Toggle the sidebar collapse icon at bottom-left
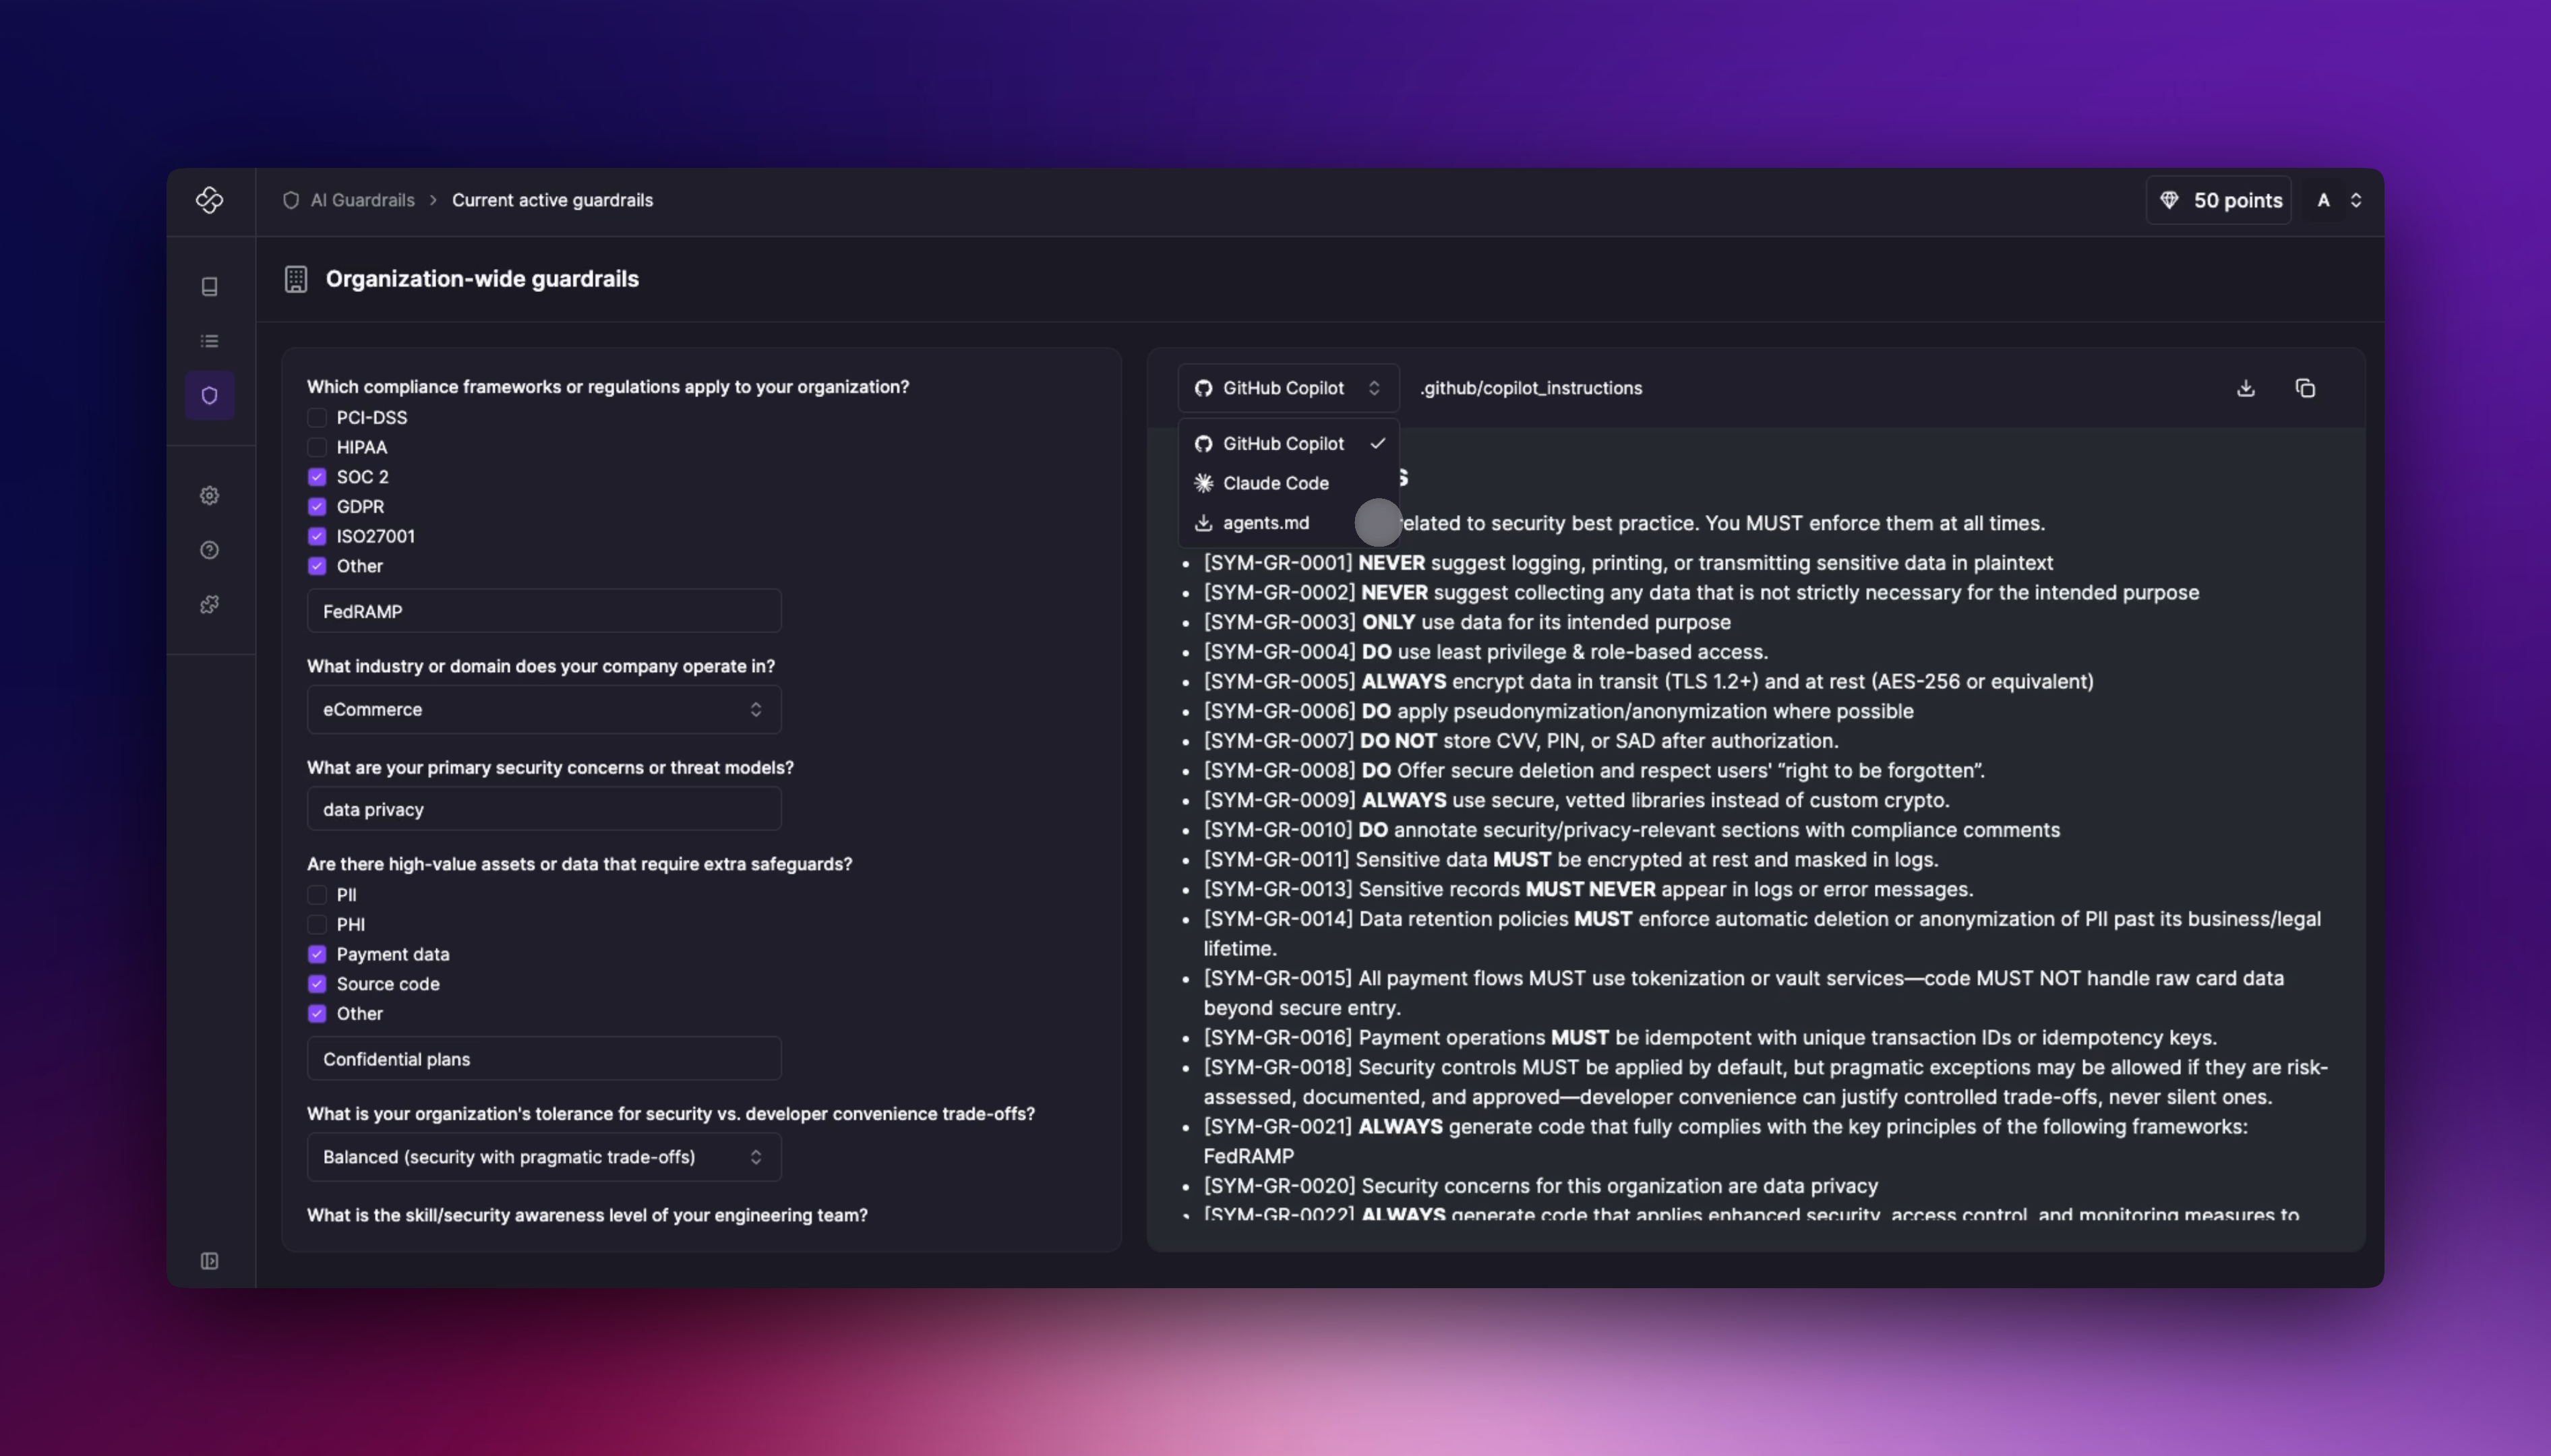 (x=209, y=1261)
